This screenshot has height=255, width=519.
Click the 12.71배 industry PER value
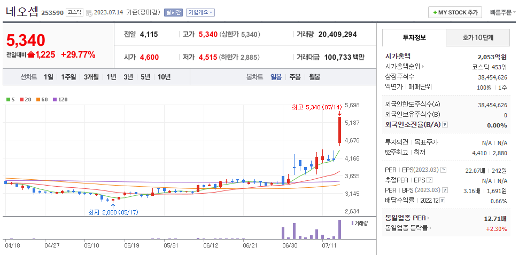pyautogui.click(x=496, y=218)
